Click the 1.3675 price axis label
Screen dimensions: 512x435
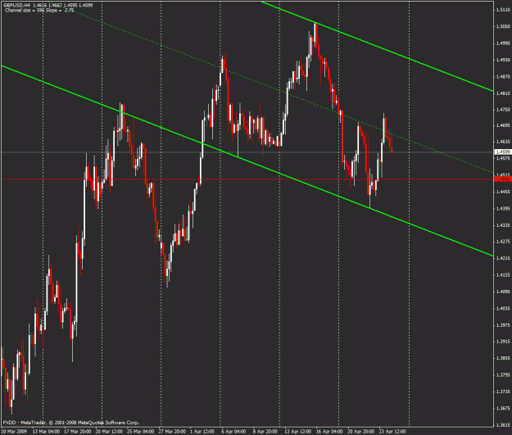503,408
